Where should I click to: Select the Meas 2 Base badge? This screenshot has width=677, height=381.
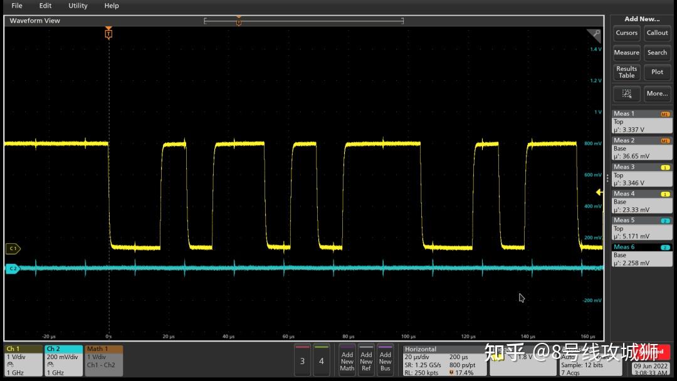pyautogui.click(x=642, y=149)
